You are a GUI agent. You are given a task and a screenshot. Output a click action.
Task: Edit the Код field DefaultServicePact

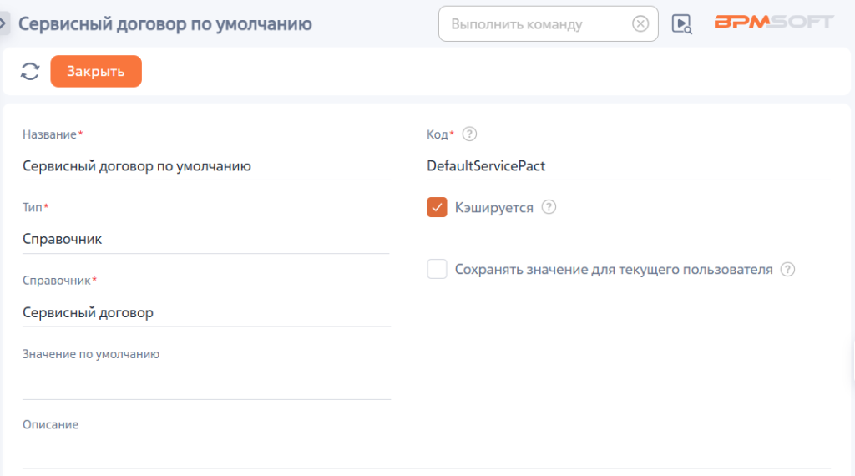point(629,165)
